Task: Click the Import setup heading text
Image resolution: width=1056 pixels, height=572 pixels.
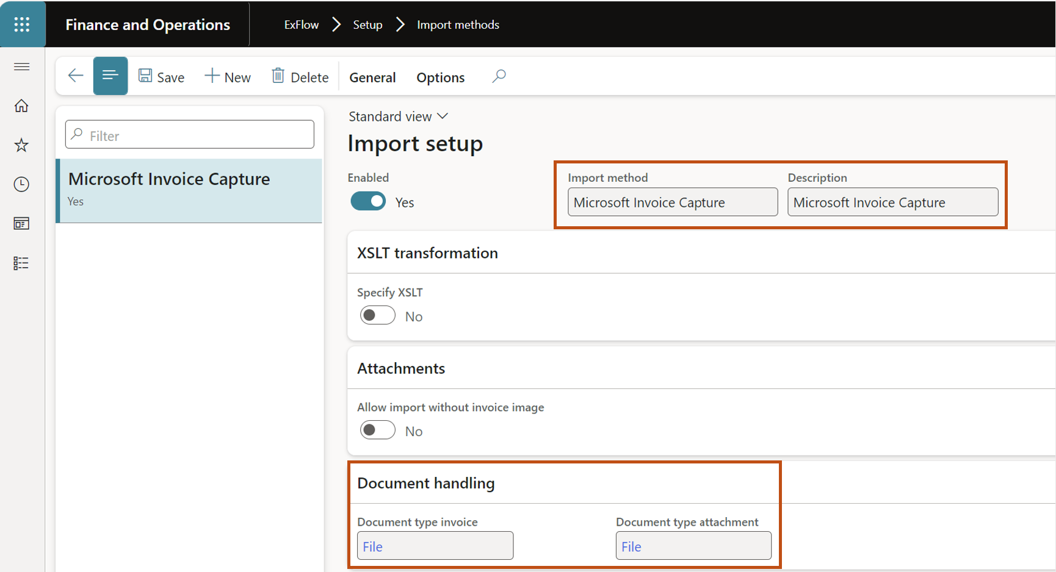Action: click(415, 143)
